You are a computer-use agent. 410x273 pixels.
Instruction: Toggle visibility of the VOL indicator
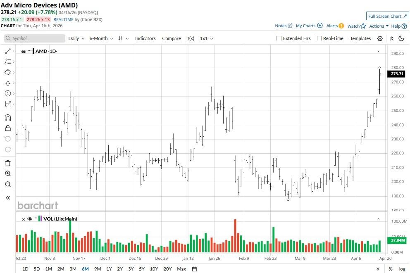(x=29, y=219)
